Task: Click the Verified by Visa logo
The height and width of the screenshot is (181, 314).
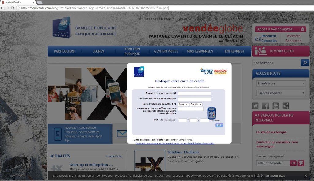Action: point(206,71)
